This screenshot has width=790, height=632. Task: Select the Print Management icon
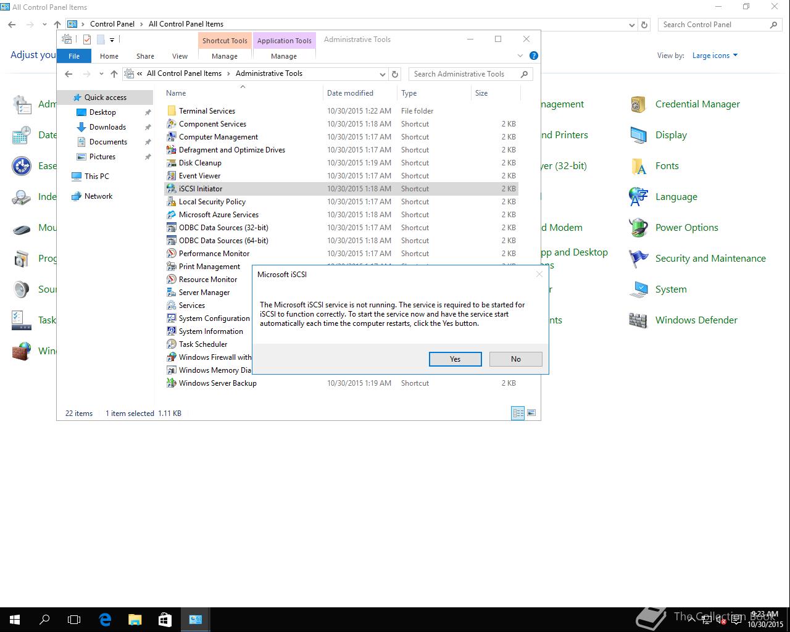[x=172, y=267]
